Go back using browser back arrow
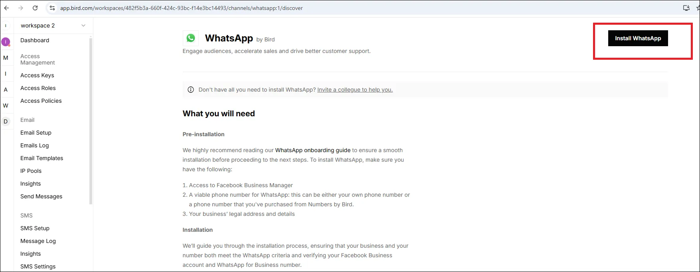This screenshot has width=700, height=272. (6, 8)
